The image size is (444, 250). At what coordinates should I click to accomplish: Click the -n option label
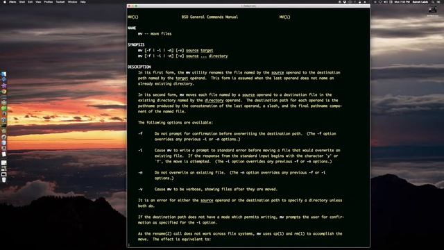click(x=140, y=172)
